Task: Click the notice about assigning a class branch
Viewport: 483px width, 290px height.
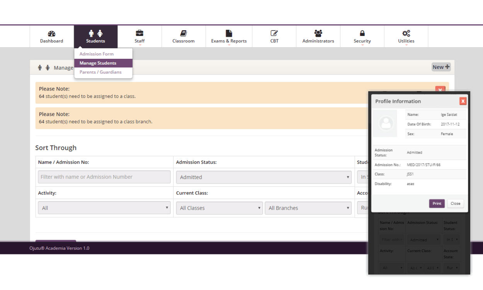Action: click(95, 121)
